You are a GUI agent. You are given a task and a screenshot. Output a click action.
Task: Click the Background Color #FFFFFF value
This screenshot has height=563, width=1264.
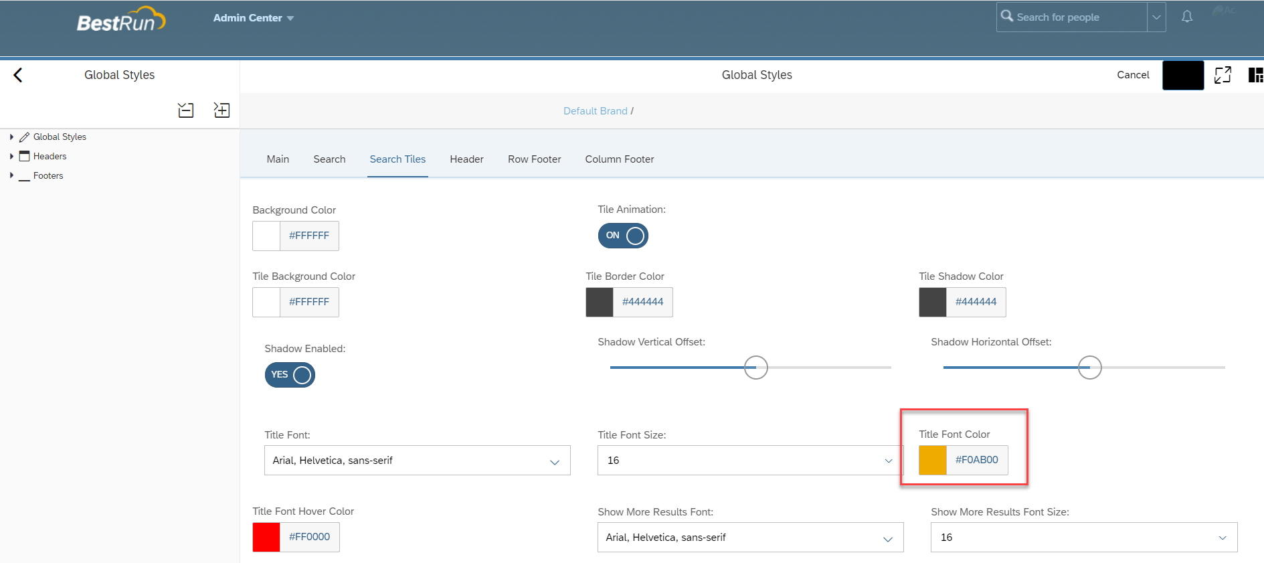pyautogui.click(x=309, y=236)
